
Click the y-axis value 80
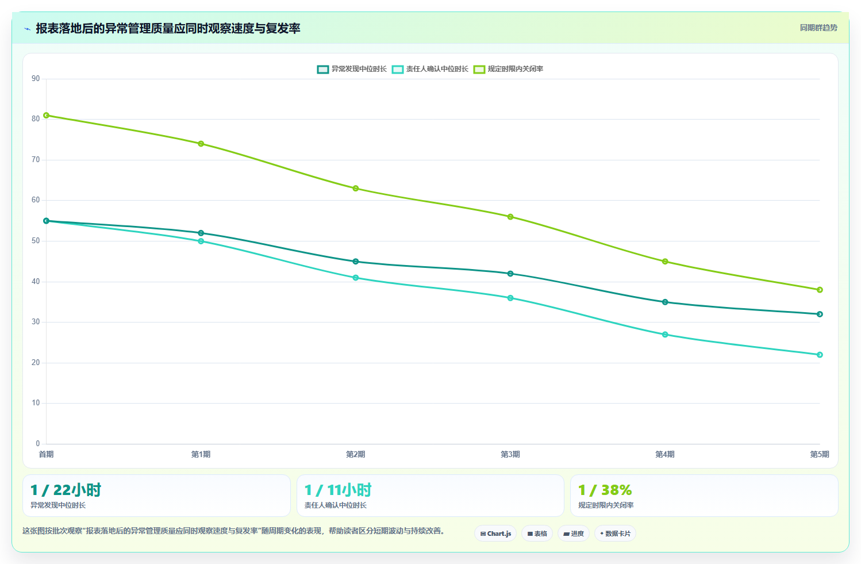36,119
